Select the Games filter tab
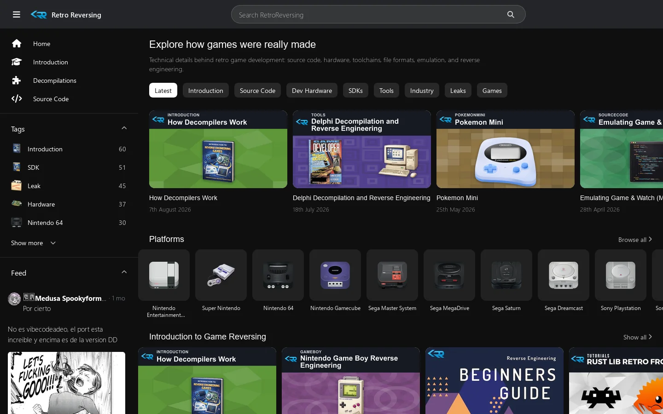Viewport: 663px width, 414px height. click(x=492, y=91)
